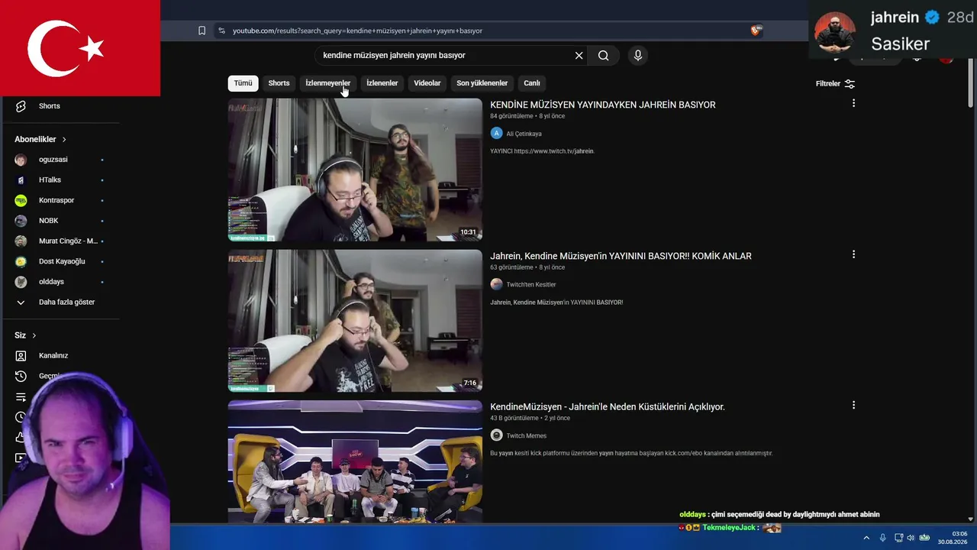Image resolution: width=977 pixels, height=550 pixels.
Task: Open network settings from the system tray
Action: pyautogui.click(x=898, y=538)
